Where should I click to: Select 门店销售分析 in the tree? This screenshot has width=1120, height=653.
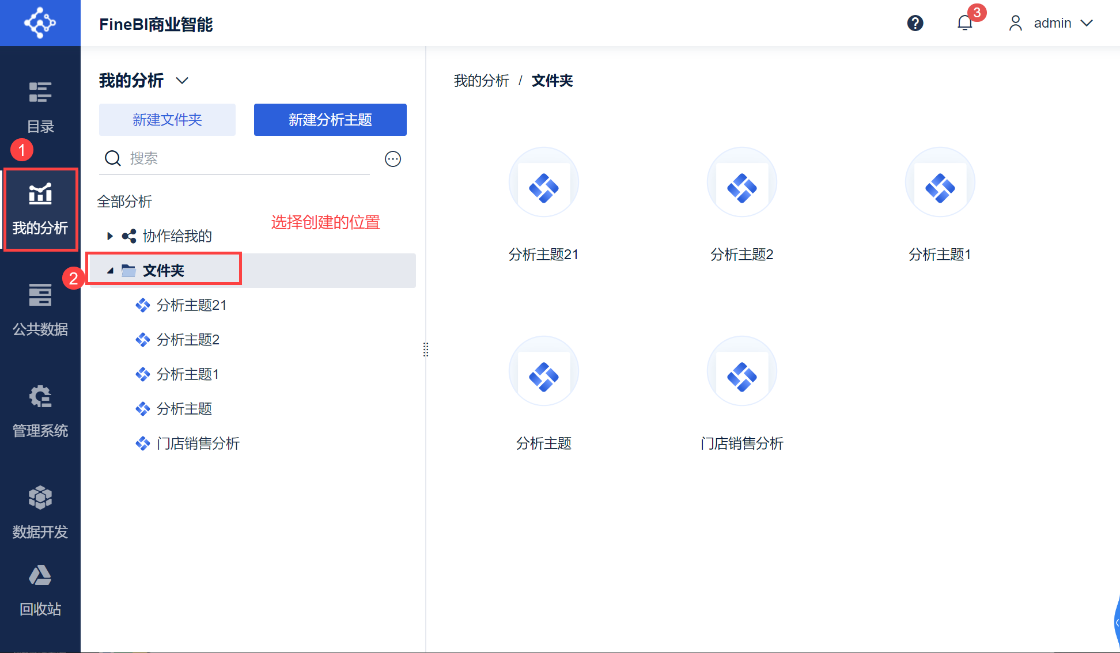(198, 443)
